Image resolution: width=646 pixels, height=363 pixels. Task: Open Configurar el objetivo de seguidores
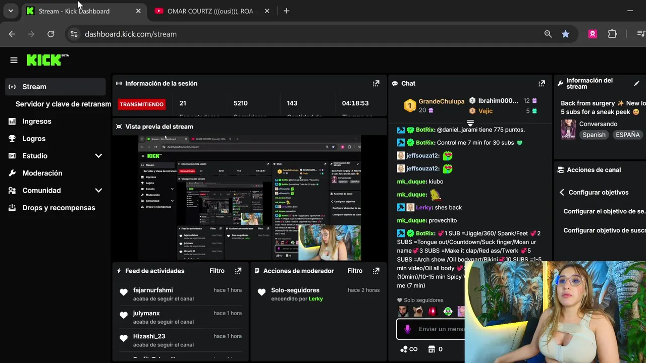click(x=605, y=211)
